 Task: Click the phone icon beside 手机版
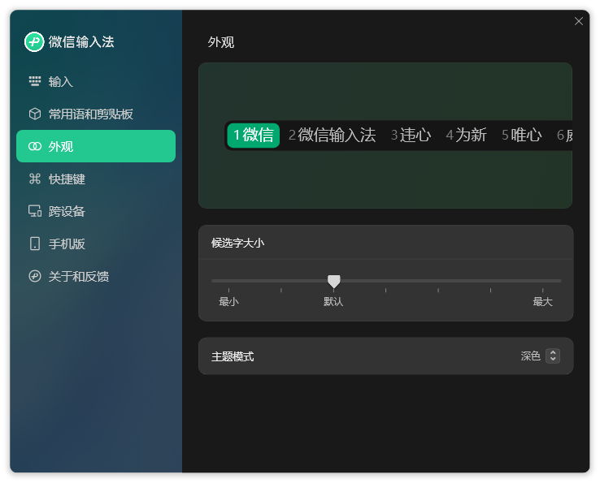pyautogui.click(x=35, y=244)
